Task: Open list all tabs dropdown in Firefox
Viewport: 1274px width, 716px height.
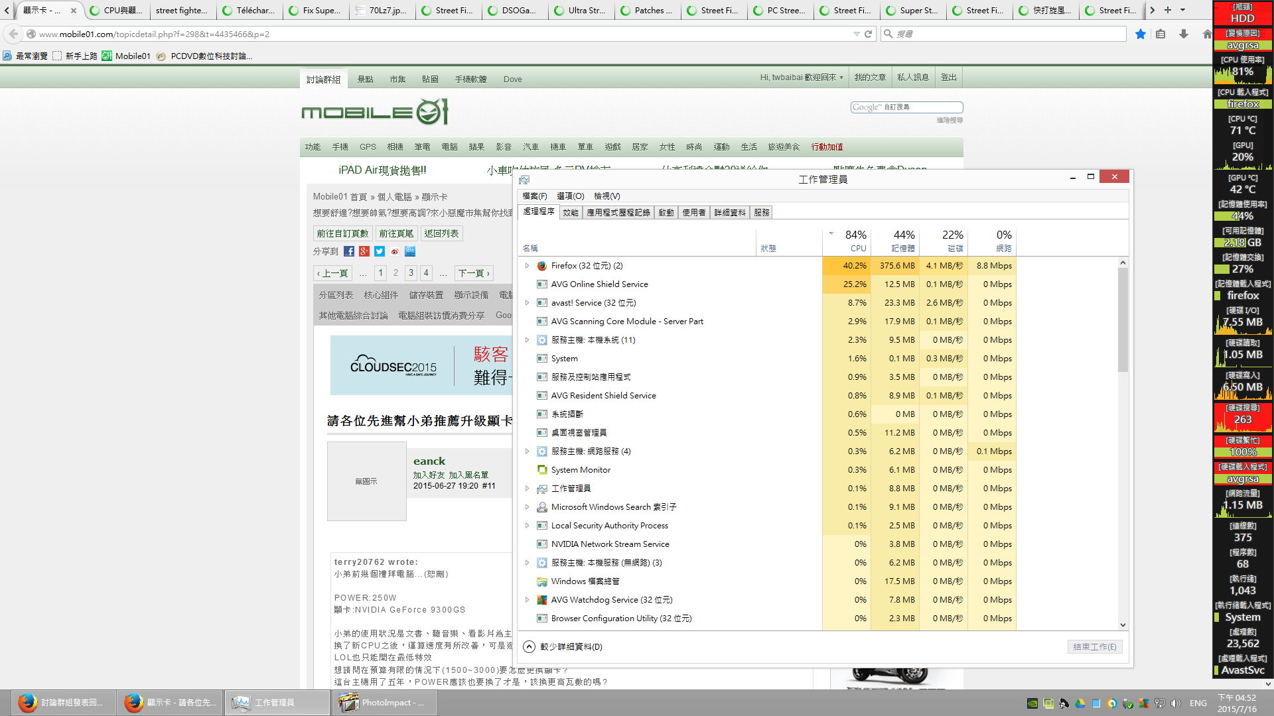Action: (1182, 10)
